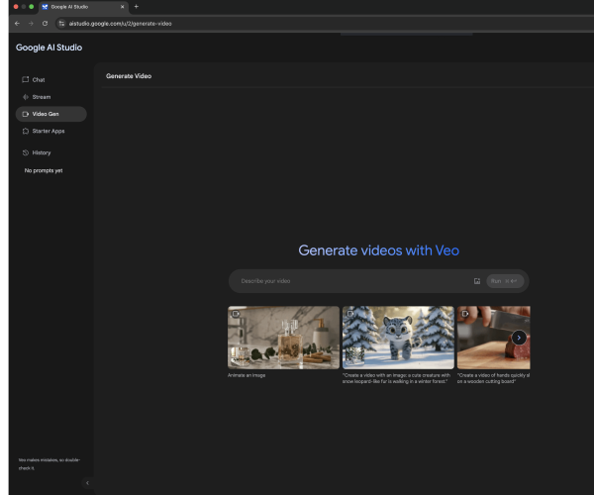Screen dimensions: 594x495
Task: Click the cutting board prompt caption text
Action: [x=493, y=378]
